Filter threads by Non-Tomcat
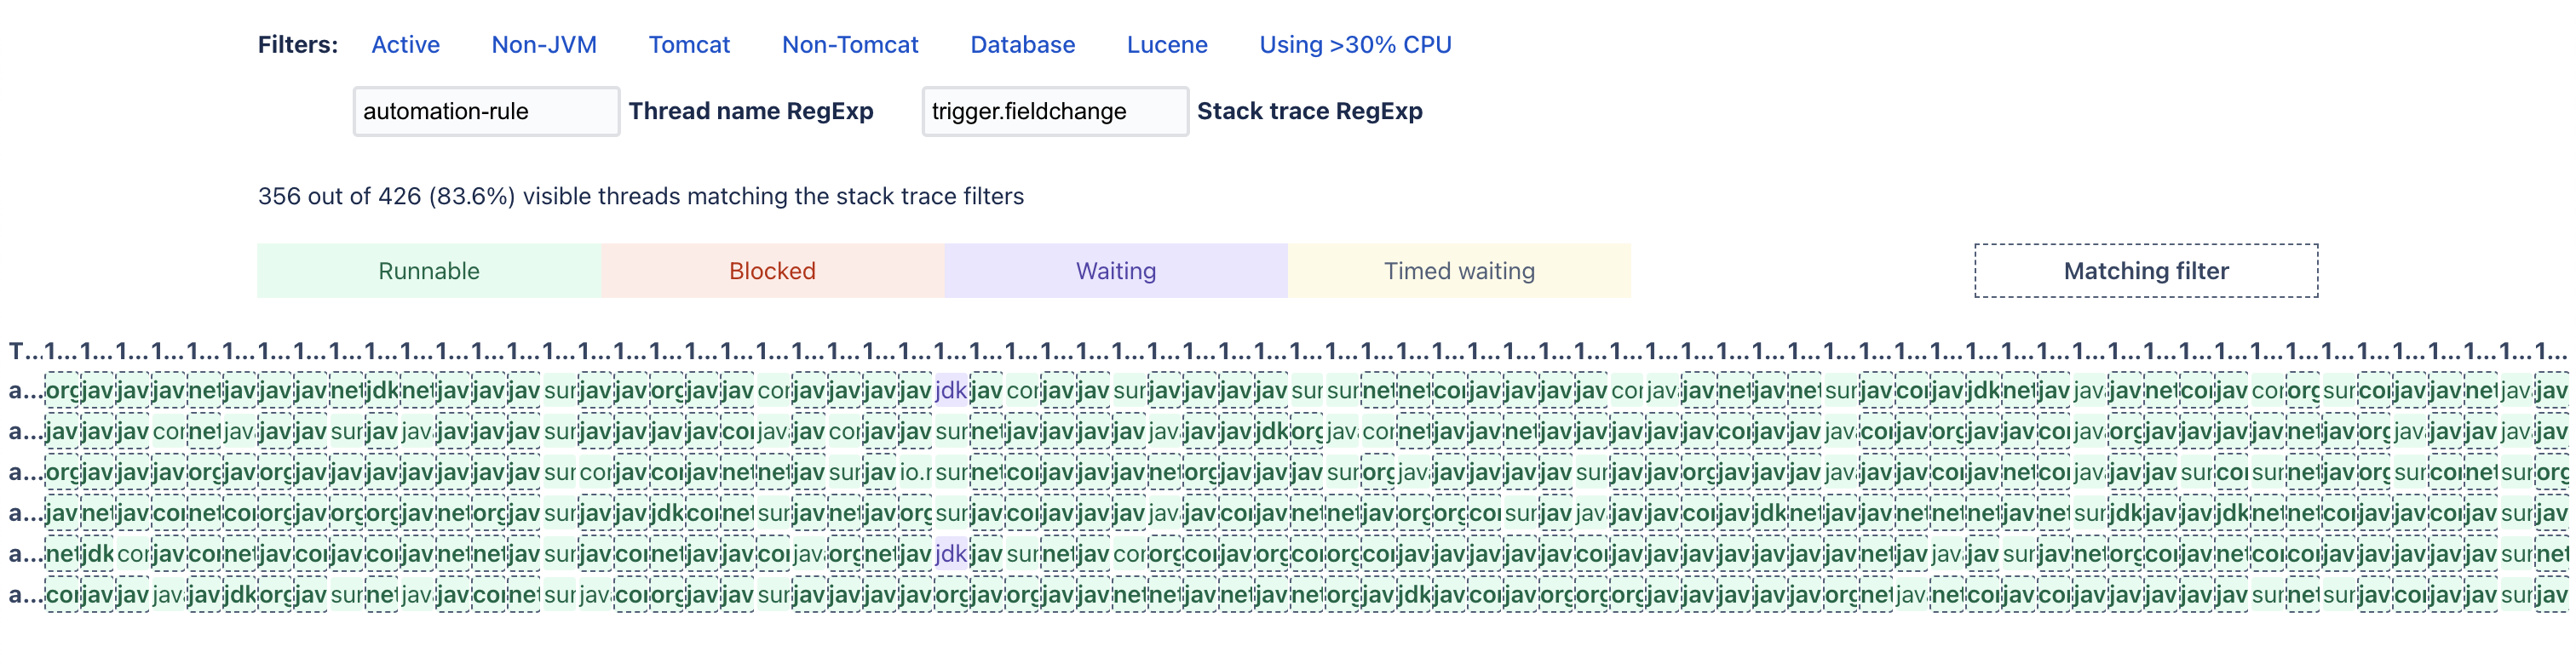This screenshot has height=669, width=2576. pos(849,45)
